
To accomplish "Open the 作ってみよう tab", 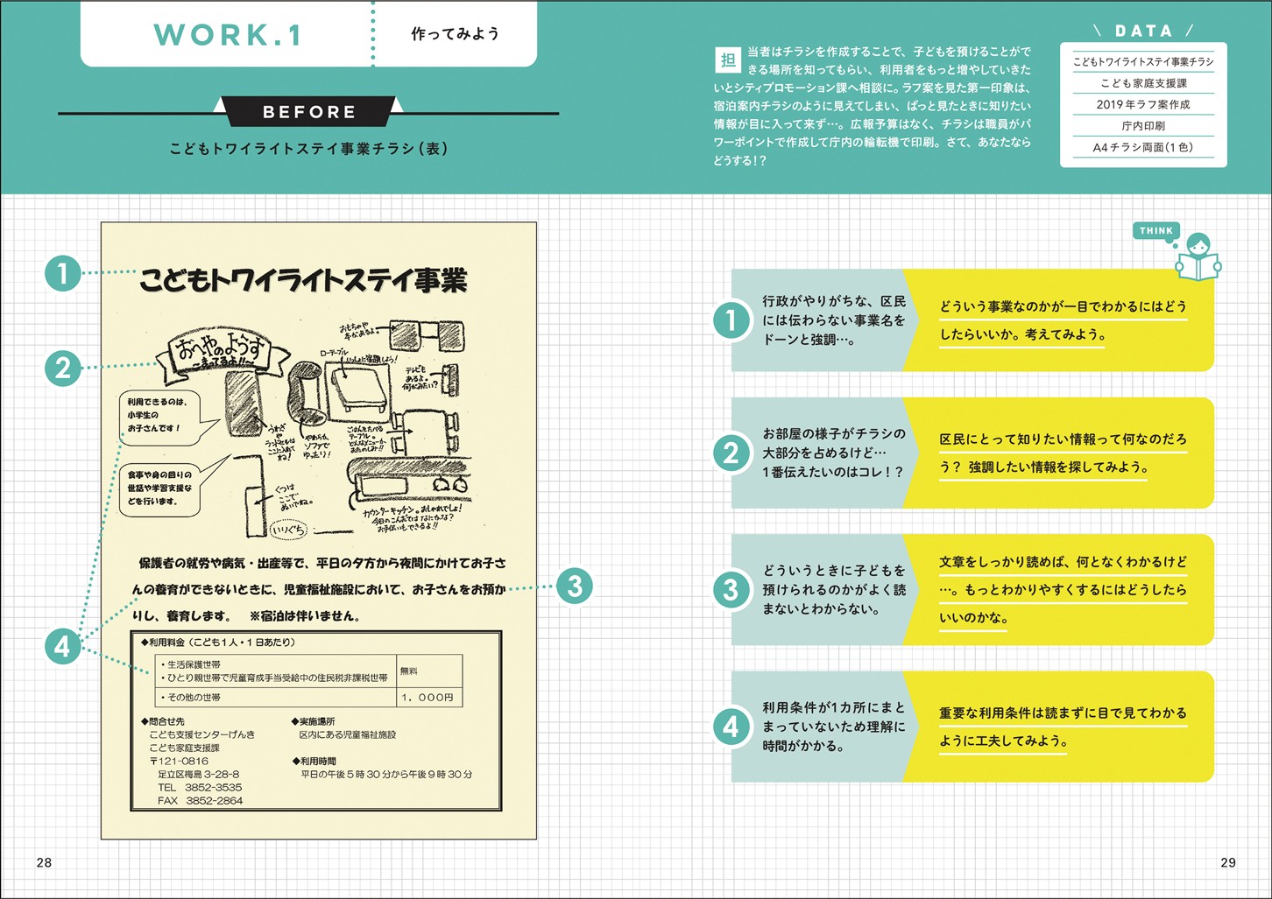I will tap(455, 34).
